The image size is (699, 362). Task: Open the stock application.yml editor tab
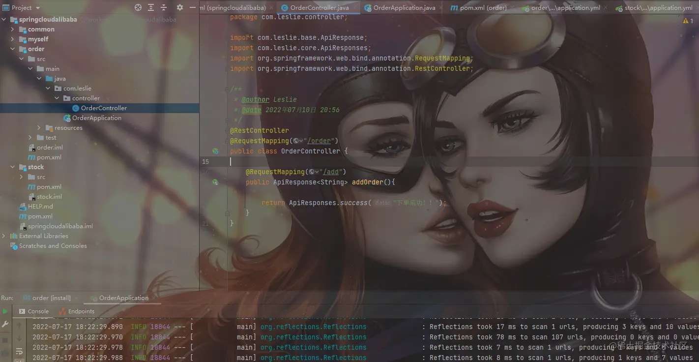pyautogui.click(x=654, y=8)
